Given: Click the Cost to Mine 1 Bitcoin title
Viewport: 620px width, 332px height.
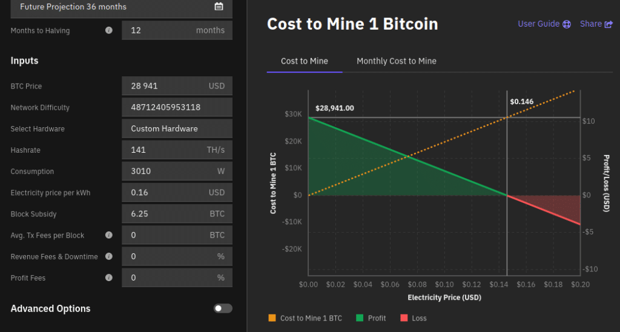Looking at the screenshot, I should click(x=352, y=24).
